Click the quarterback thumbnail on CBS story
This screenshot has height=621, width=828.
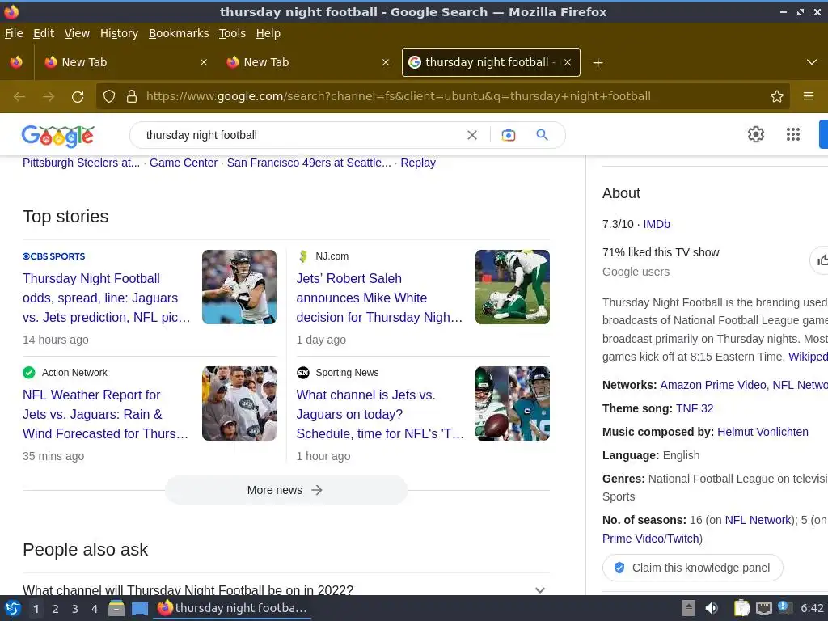pos(239,287)
